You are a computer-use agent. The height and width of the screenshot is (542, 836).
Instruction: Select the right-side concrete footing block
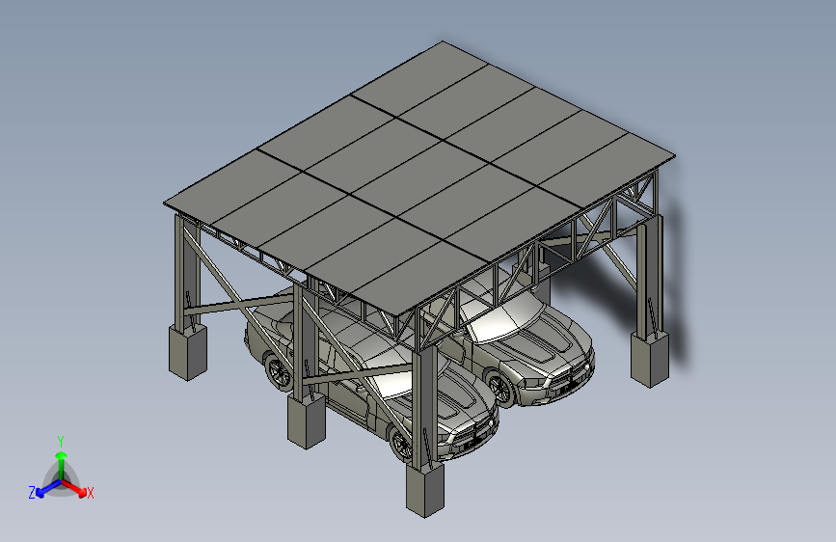pos(649,359)
